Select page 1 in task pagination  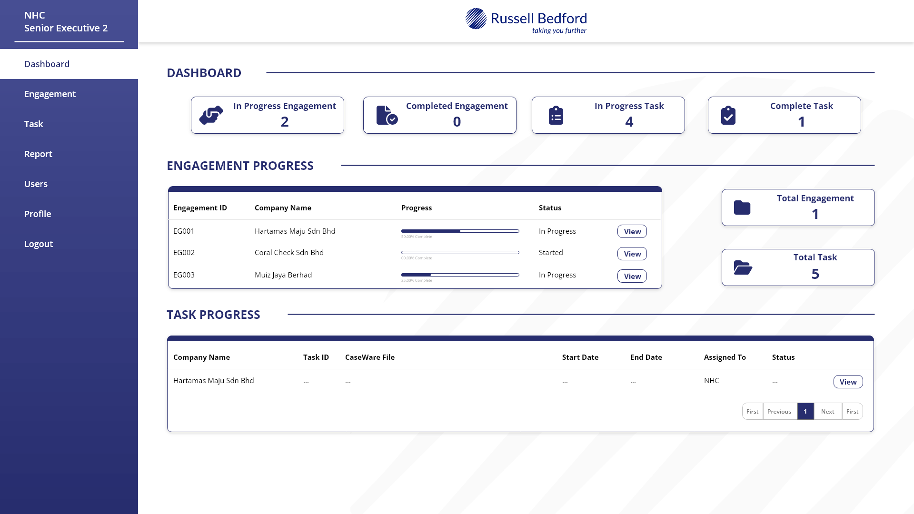coord(805,411)
